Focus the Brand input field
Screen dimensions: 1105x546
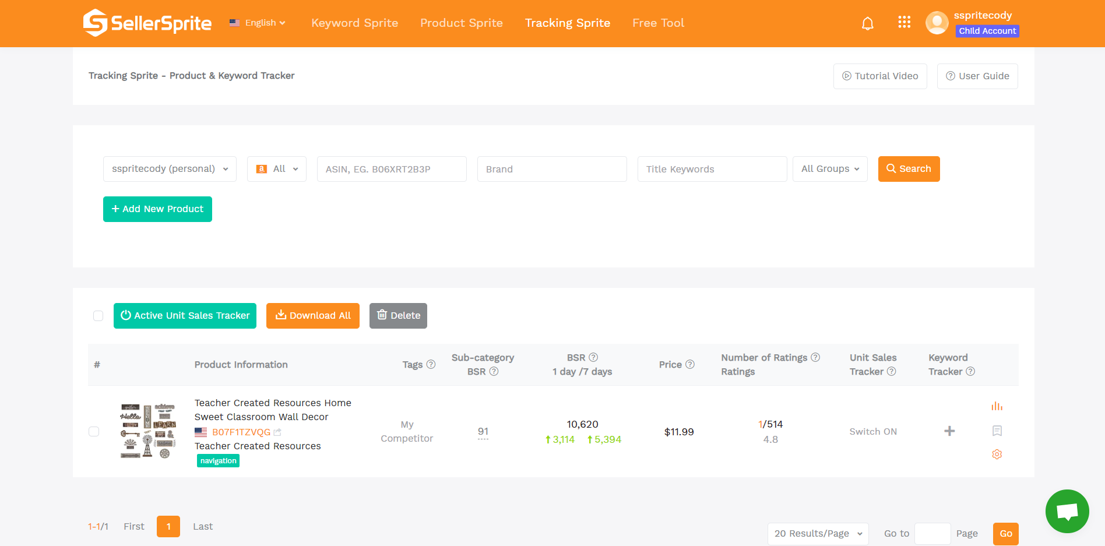[x=552, y=169]
